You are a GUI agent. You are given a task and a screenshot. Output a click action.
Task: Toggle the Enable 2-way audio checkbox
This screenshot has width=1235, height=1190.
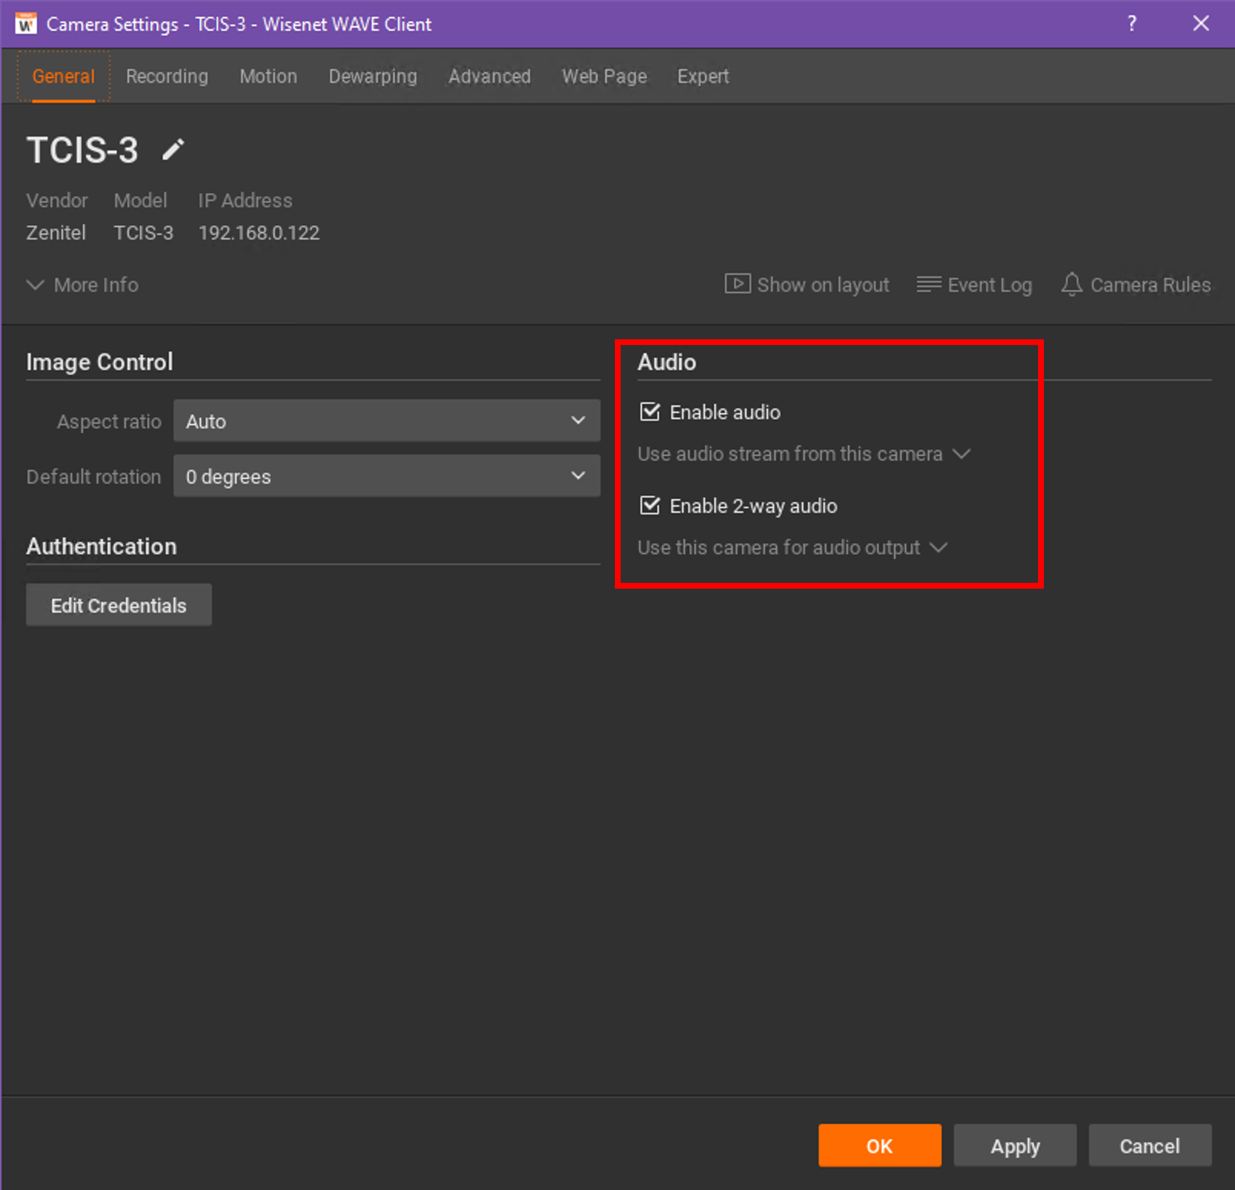pyautogui.click(x=649, y=506)
